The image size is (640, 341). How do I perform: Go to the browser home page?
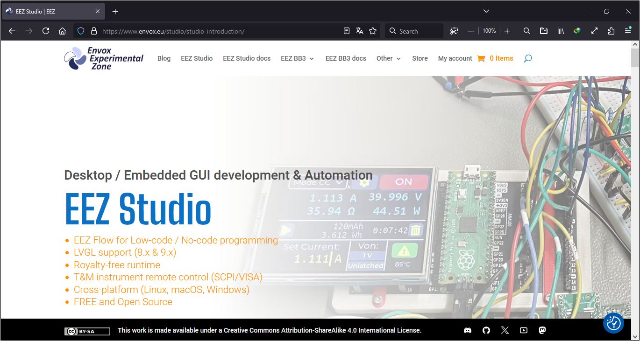coord(62,31)
